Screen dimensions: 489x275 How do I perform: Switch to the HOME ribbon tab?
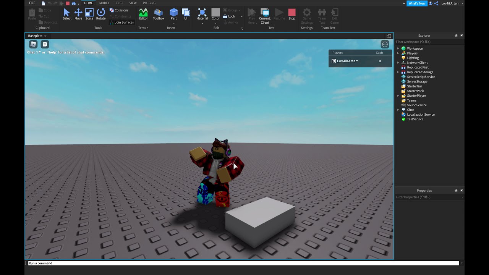[89, 3]
